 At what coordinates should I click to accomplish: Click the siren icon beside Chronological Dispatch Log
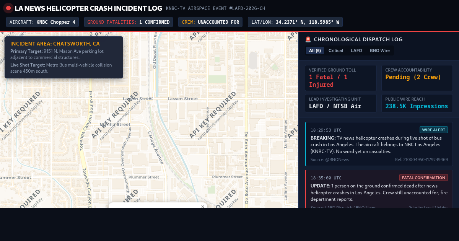308,39
